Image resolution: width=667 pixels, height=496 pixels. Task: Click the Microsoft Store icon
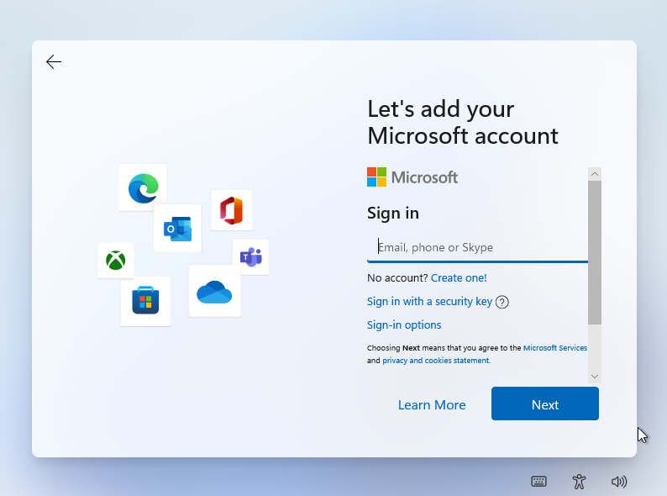pyautogui.click(x=145, y=300)
